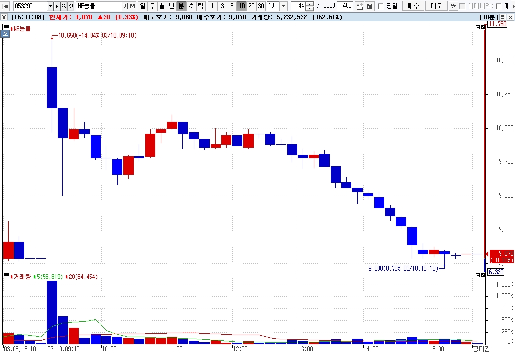Click the red 9,070 current price marker
This screenshot has width=515, height=354.
pyautogui.click(x=501, y=257)
